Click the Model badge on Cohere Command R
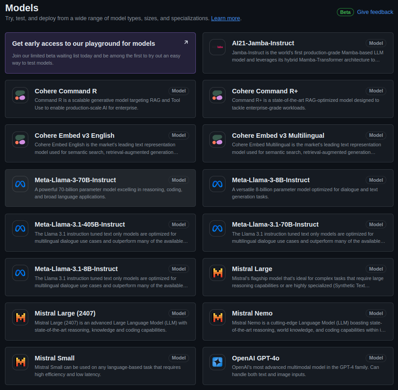This screenshot has height=390, width=398. pos(179,91)
